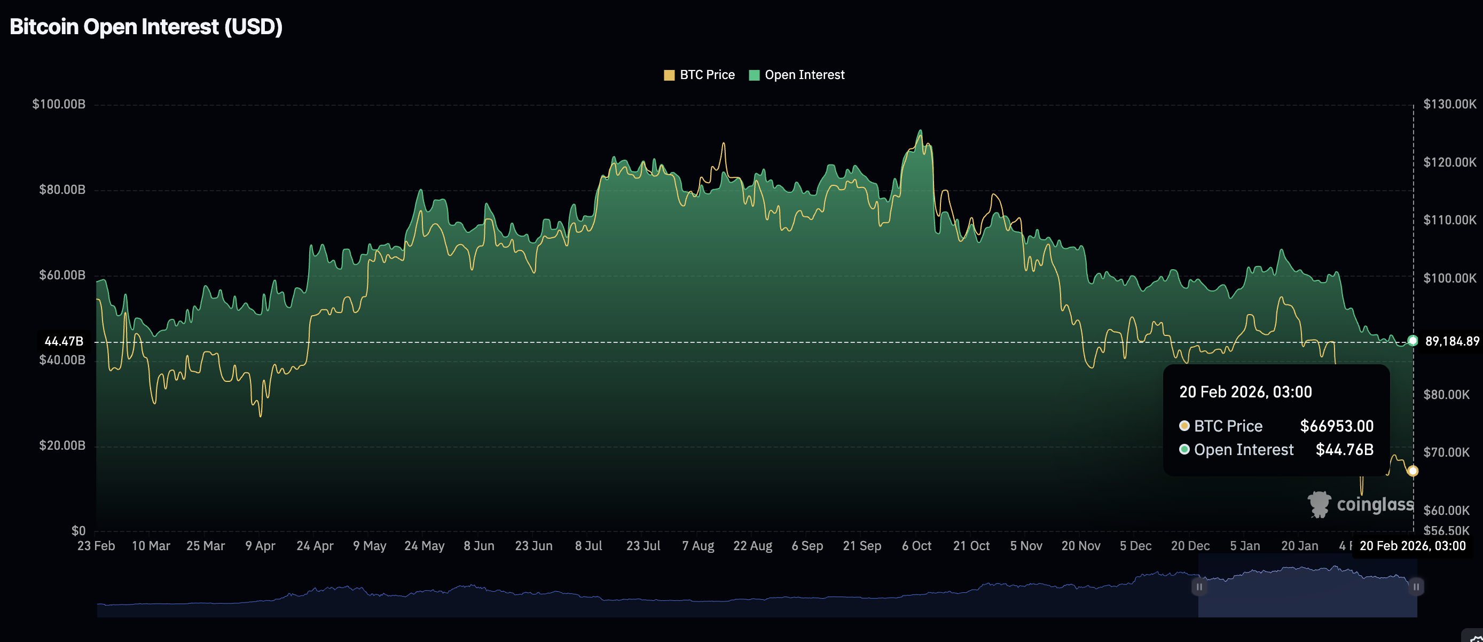Click the coinglass mascot logo icon
Viewport: 1483px width, 642px height.
point(1319,504)
